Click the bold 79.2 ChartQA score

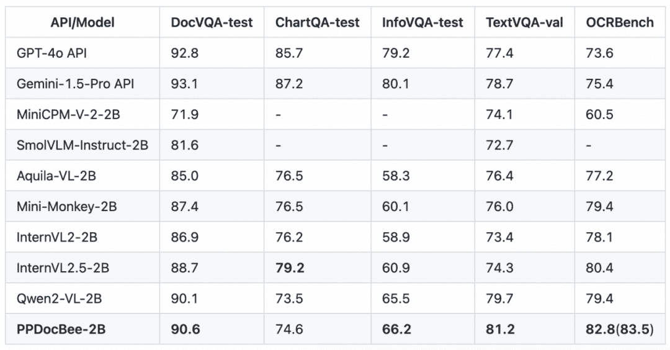(x=290, y=268)
